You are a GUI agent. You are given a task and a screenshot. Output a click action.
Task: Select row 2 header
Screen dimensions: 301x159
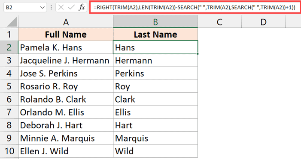coord(9,47)
